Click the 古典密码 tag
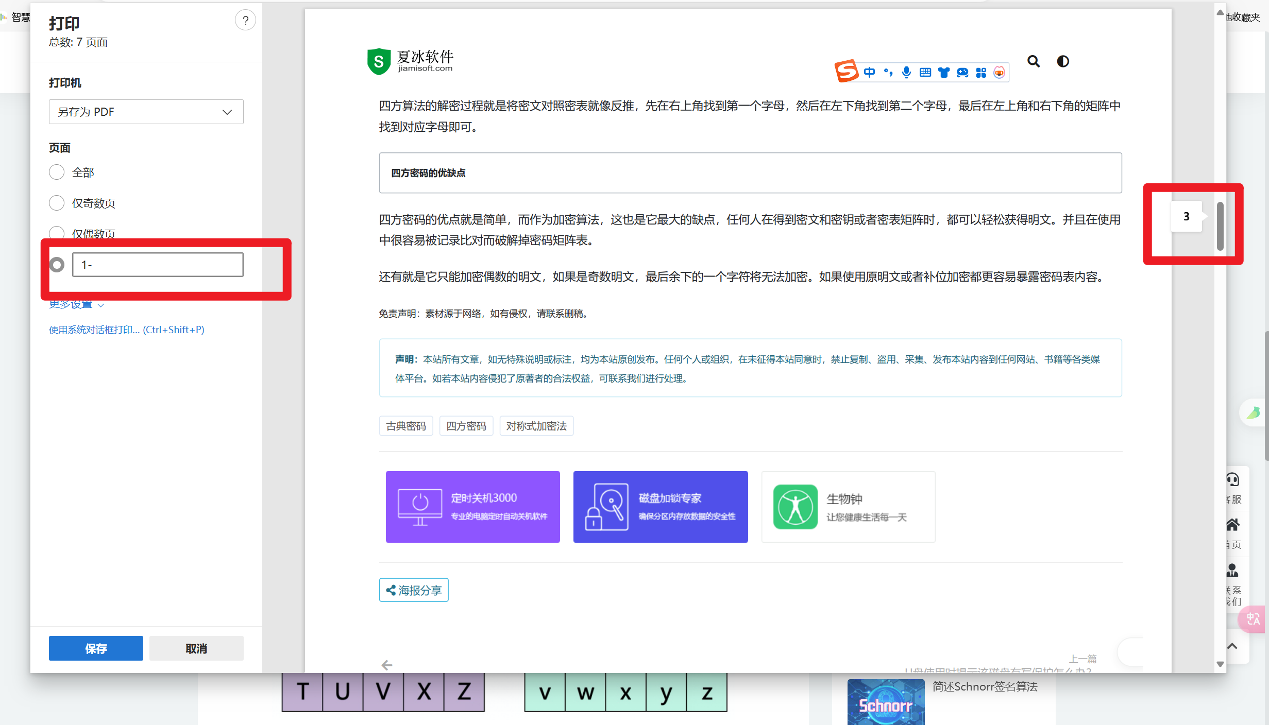Viewport: 1269px width, 725px height. tap(405, 426)
